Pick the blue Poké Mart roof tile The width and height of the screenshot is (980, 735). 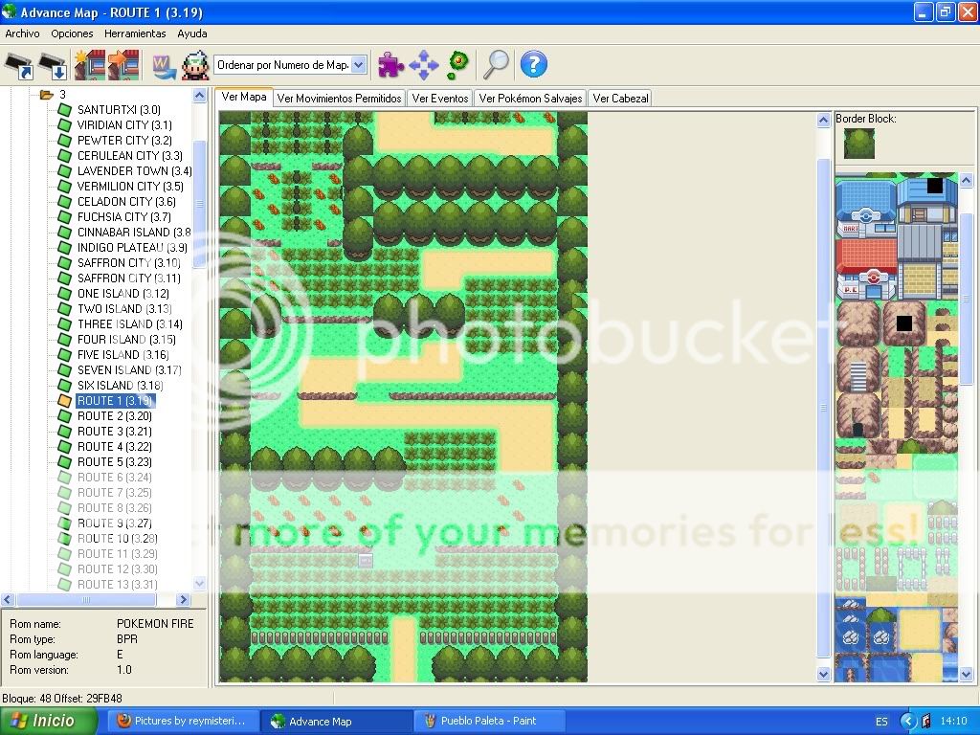[866, 195]
